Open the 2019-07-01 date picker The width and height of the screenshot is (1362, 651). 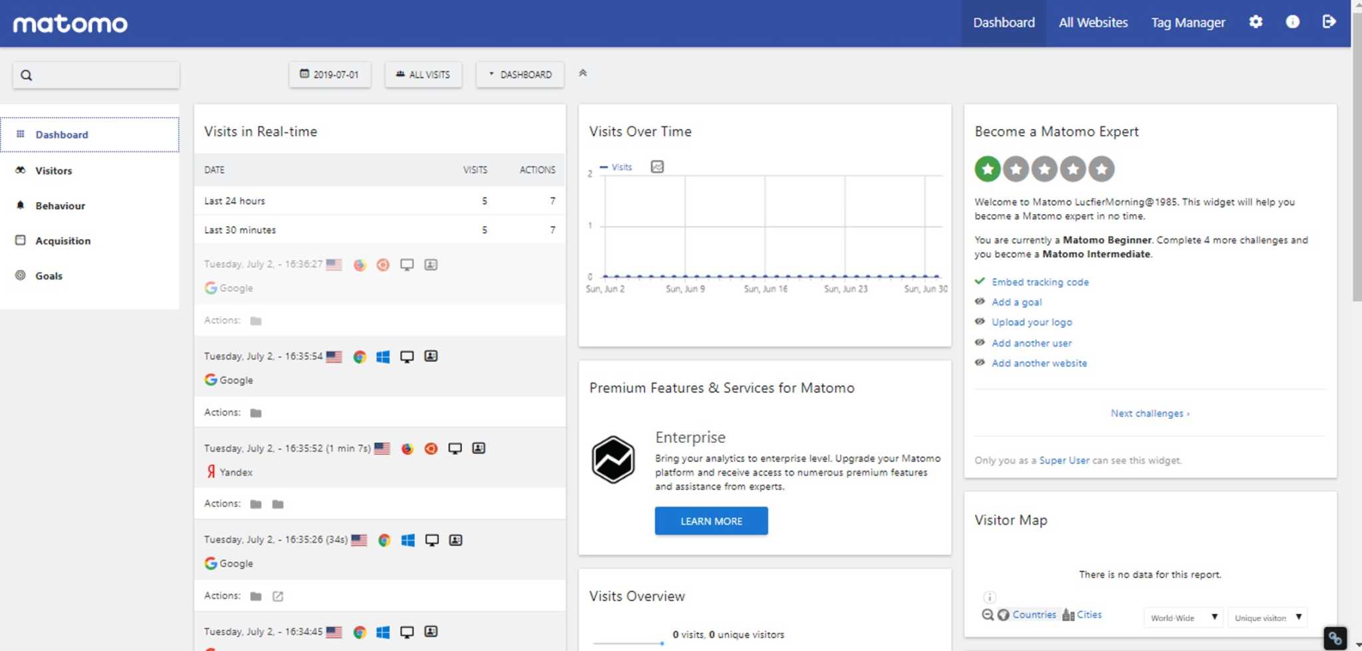click(x=330, y=74)
